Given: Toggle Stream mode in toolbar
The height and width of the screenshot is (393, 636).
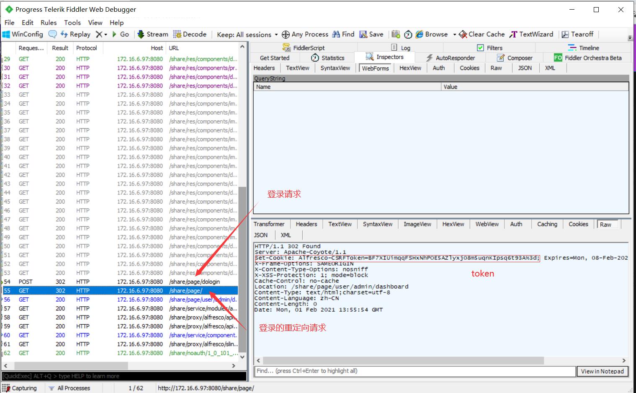Looking at the screenshot, I should point(153,34).
